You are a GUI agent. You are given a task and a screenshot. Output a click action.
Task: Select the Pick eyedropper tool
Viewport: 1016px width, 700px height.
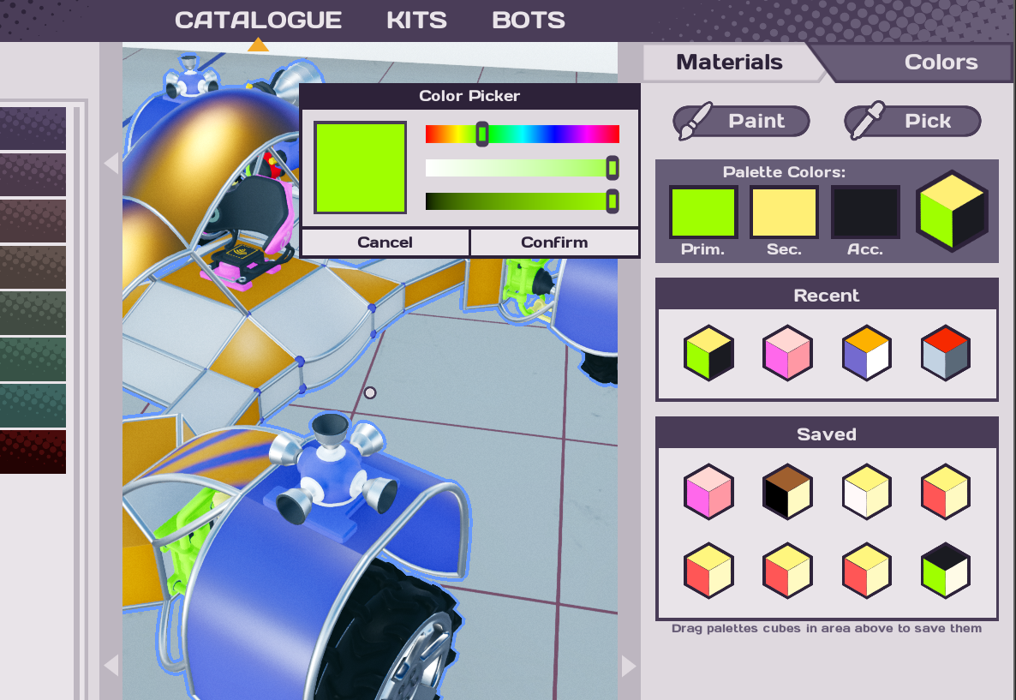tap(912, 121)
